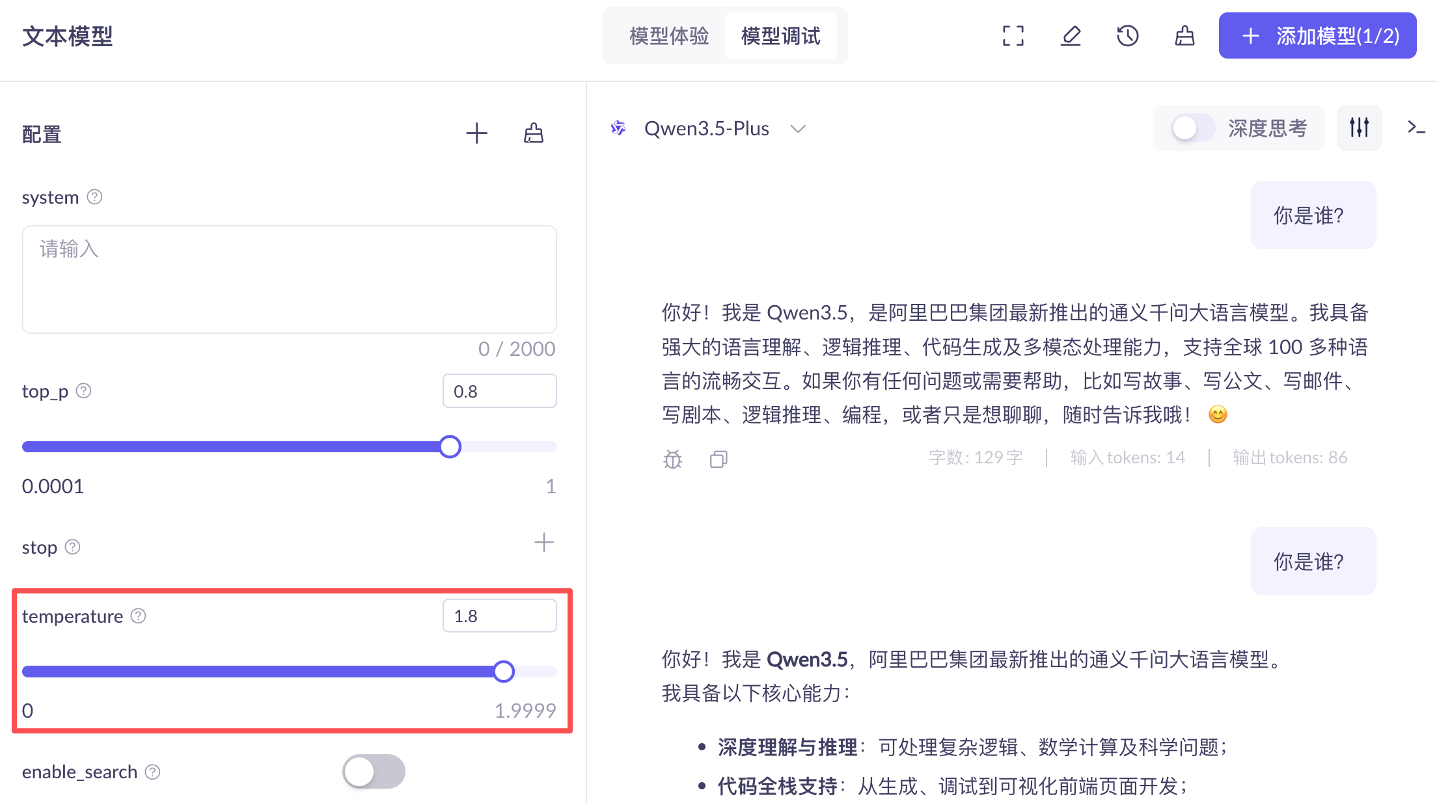Enable the enable_search toggle
The image size is (1437, 803).
pyautogui.click(x=374, y=772)
